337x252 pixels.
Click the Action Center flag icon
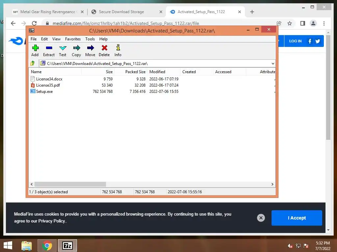[306, 246]
